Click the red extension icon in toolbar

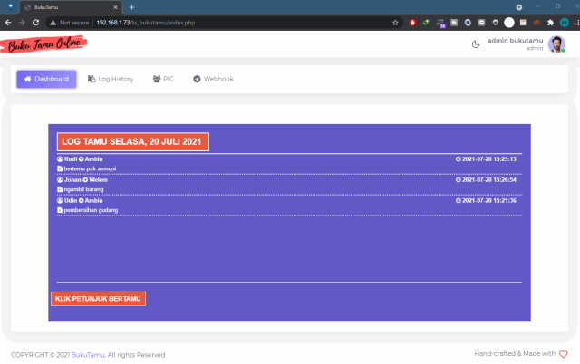(x=412, y=23)
